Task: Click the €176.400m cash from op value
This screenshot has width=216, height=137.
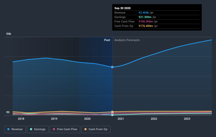Action: click(x=146, y=26)
